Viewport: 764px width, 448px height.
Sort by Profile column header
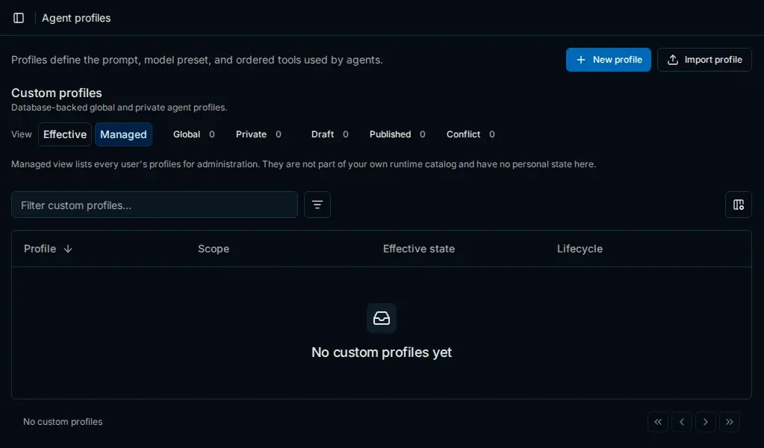click(x=48, y=249)
